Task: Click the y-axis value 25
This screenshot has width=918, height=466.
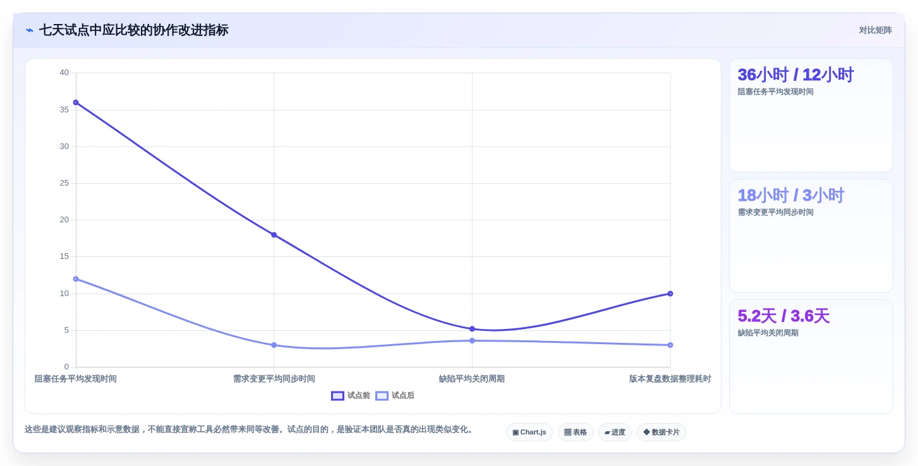Action: click(x=64, y=183)
